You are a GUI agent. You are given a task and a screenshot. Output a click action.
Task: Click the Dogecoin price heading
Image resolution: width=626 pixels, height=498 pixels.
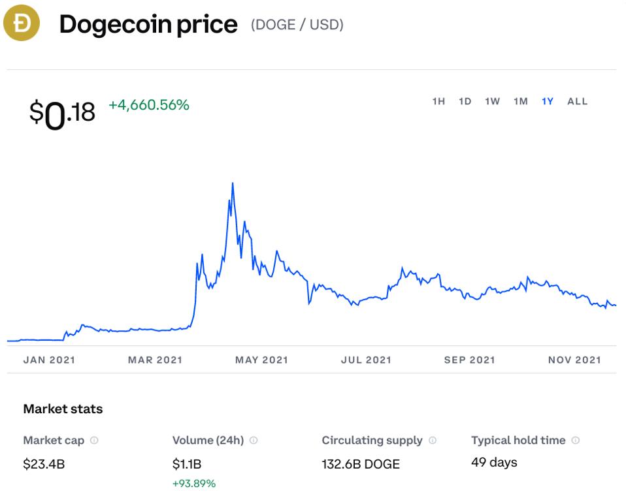coord(148,25)
